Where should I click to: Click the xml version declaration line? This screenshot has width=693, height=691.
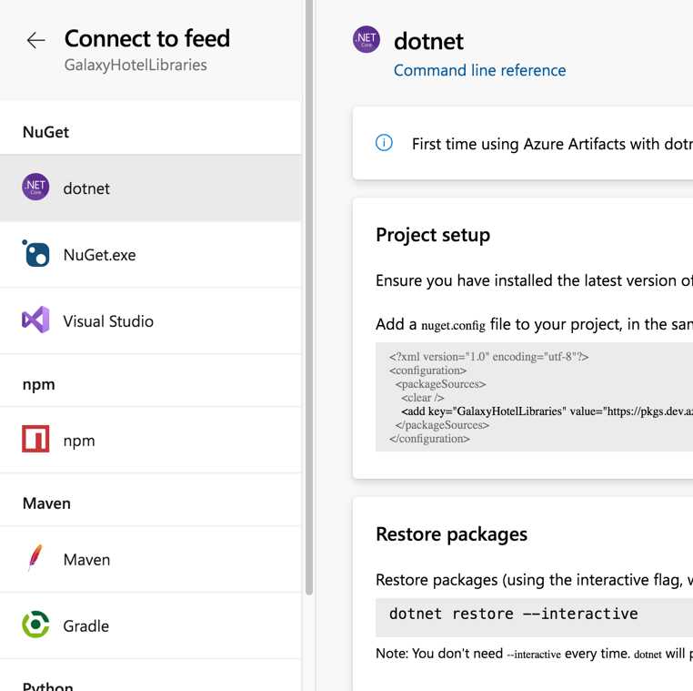(x=488, y=357)
